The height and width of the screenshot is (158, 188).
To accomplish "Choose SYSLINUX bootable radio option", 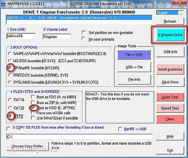I will click(x=10, y=82).
